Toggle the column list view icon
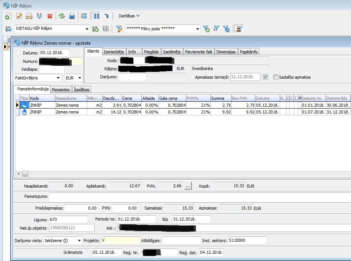The image size is (351, 261). [x=97, y=16]
